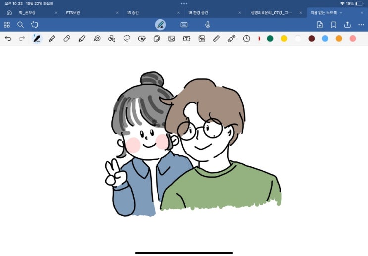Open the share and export menu
The height and width of the screenshot is (256, 368).
(347, 25)
